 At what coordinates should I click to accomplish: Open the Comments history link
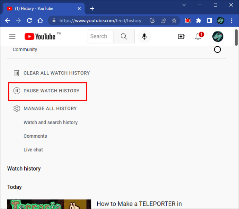tap(35, 136)
